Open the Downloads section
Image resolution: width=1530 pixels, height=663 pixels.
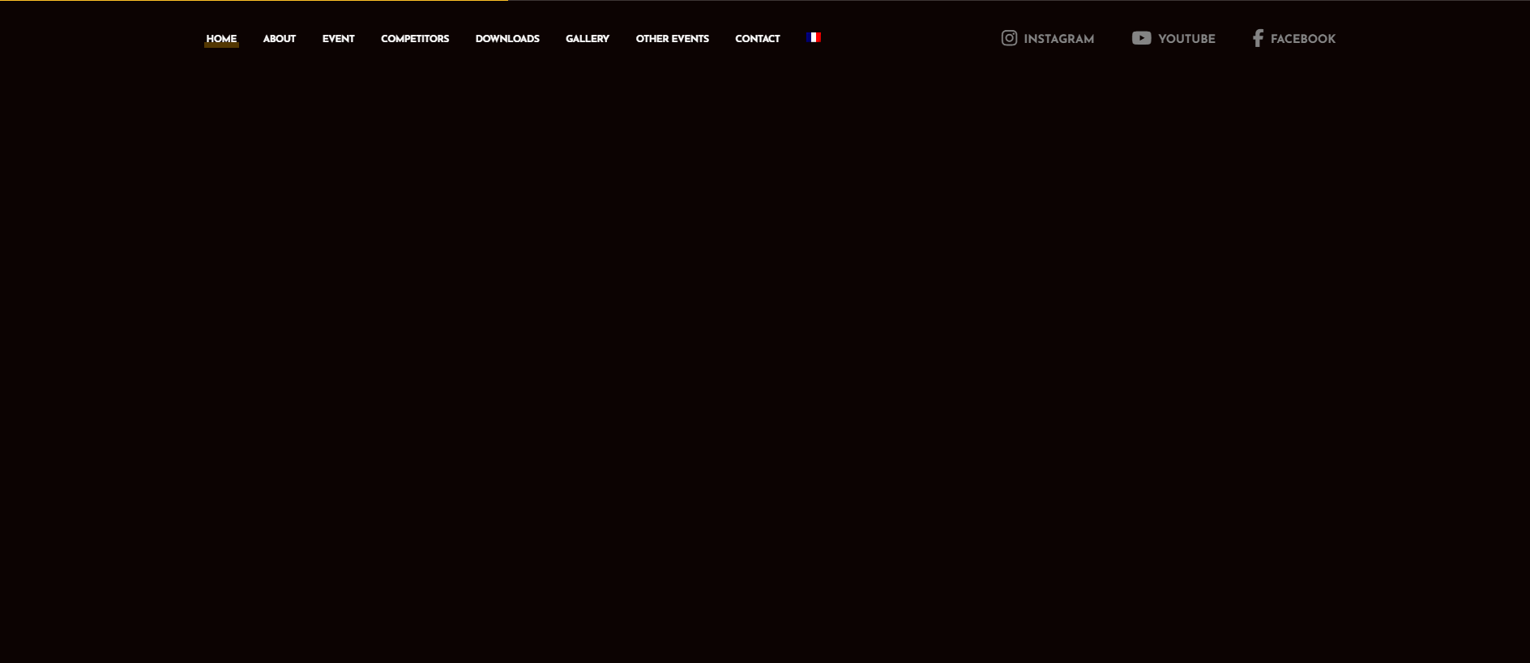[x=507, y=39]
